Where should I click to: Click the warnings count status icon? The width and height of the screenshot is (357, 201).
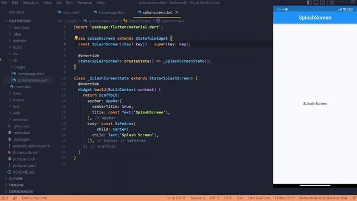coord(5,198)
